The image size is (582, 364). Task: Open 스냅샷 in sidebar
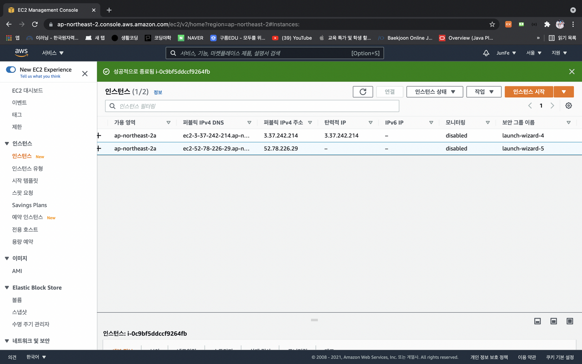pyautogui.click(x=20, y=312)
